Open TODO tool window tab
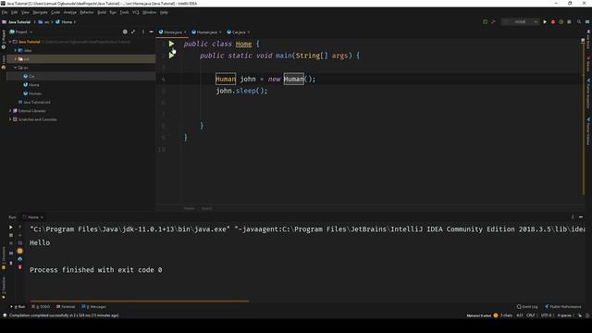 [42, 306]
